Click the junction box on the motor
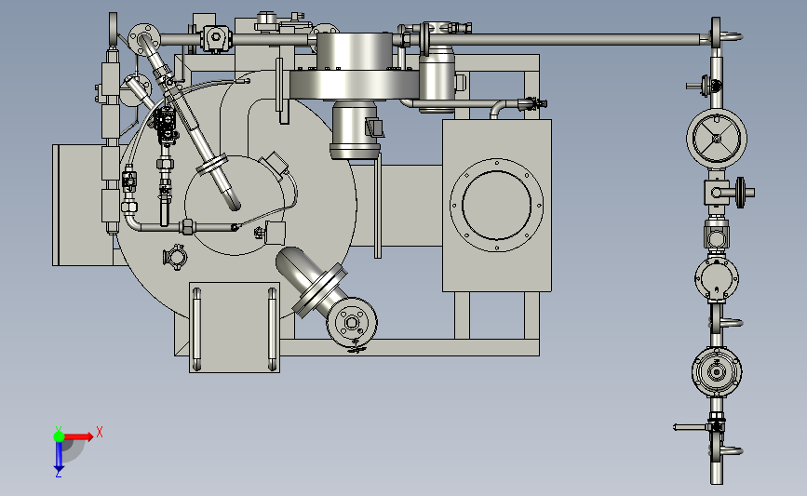The width and height of the screenshot is (807, 496). (374, 127)
